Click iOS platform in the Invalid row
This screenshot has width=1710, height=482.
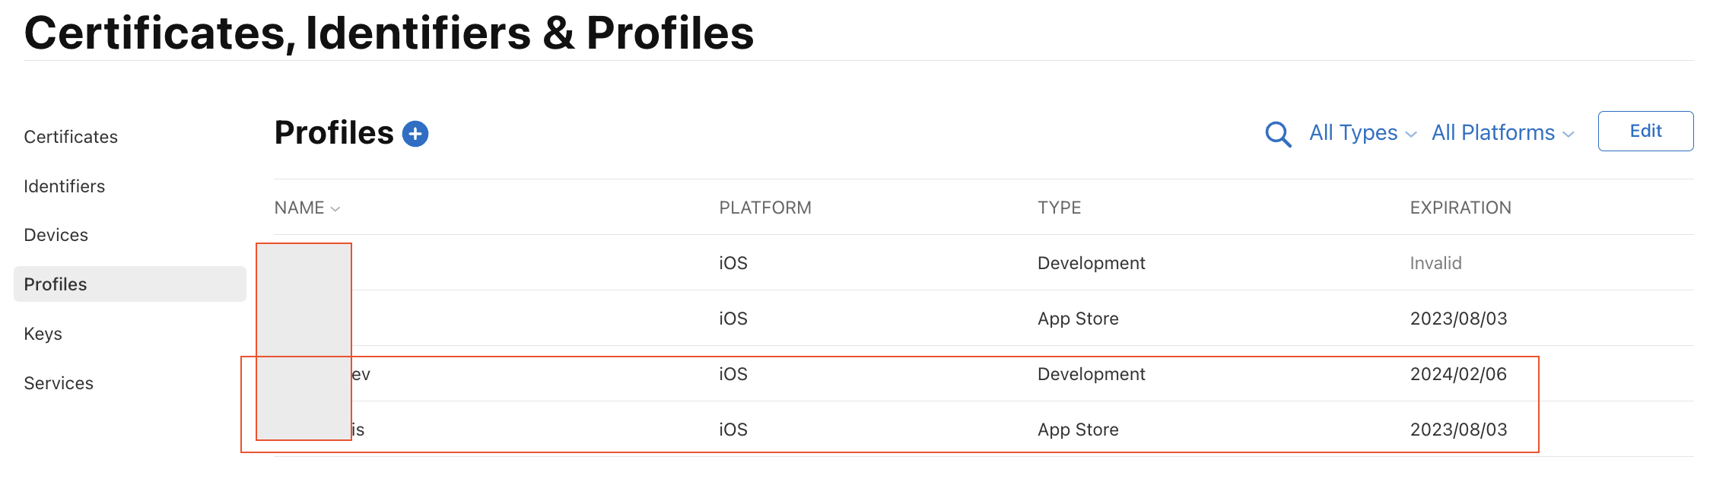pyautogui.click(x=733, y=263)
